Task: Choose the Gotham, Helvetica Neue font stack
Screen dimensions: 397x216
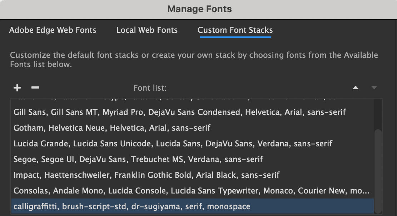Action: [112, 128]
